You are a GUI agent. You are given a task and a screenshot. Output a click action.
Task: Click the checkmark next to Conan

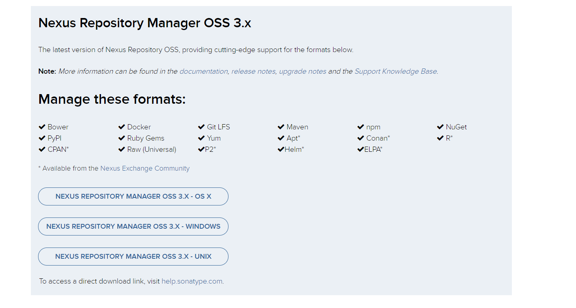[x=360, y=138]
